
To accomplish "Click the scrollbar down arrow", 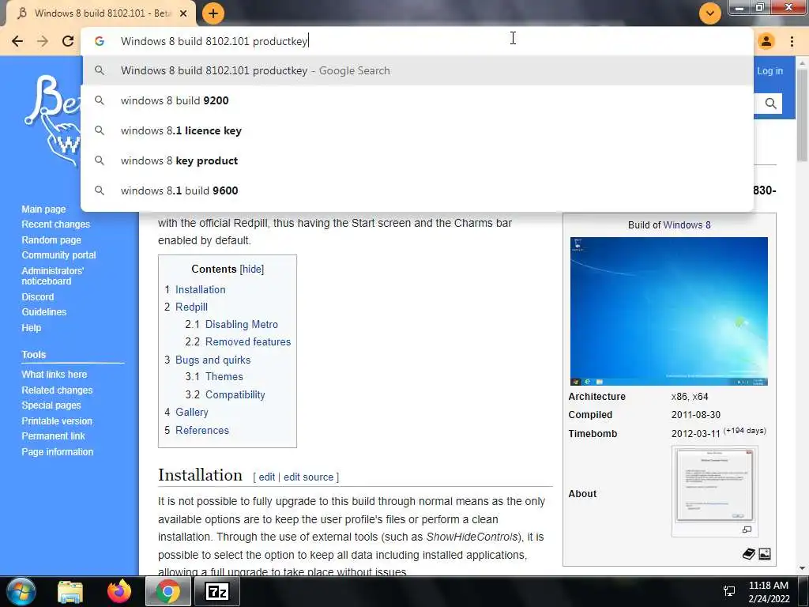I will pyautogui.click(x=803, y=568).
